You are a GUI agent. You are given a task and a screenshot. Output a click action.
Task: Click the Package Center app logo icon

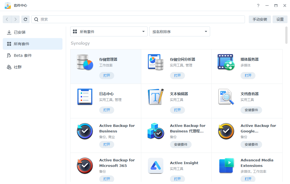tap(7, 6)
